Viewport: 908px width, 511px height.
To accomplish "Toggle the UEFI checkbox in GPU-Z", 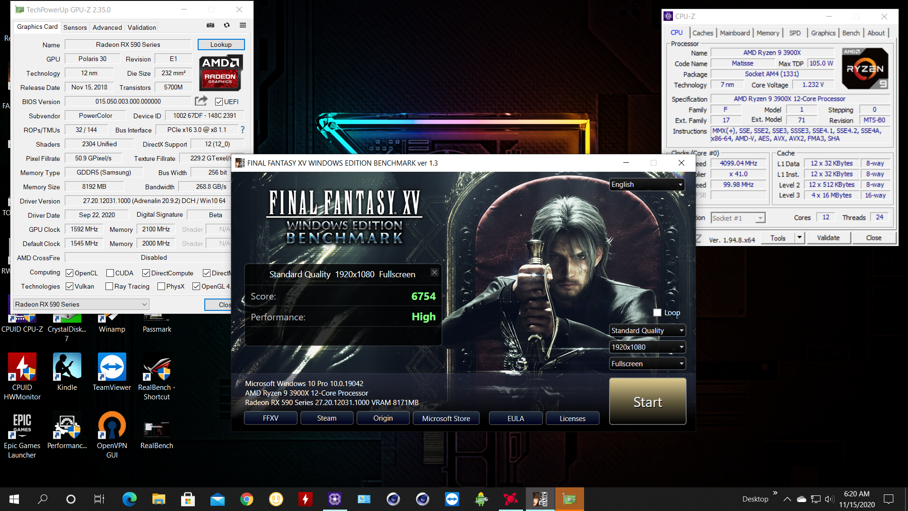I will click(218, 102).
